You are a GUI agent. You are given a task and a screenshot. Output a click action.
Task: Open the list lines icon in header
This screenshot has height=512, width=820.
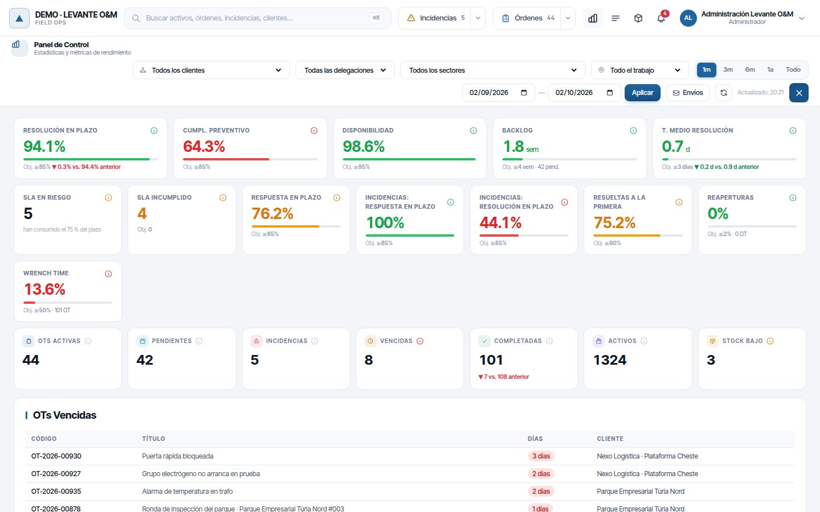616,18
